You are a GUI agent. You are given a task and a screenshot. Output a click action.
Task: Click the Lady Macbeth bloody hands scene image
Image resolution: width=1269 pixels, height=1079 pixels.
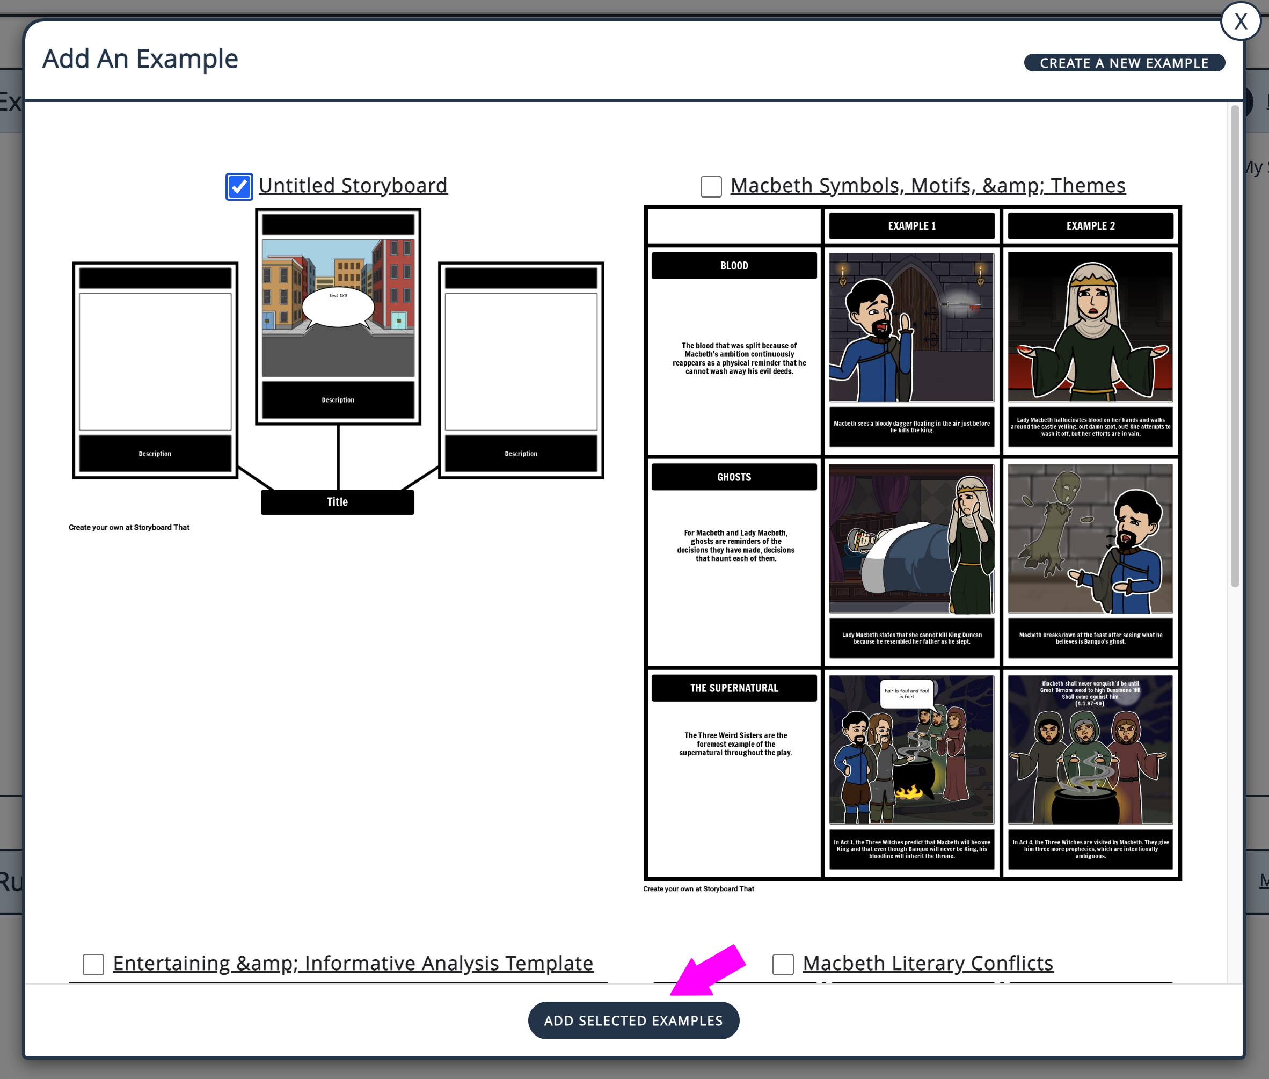[x=1090, y=327]
